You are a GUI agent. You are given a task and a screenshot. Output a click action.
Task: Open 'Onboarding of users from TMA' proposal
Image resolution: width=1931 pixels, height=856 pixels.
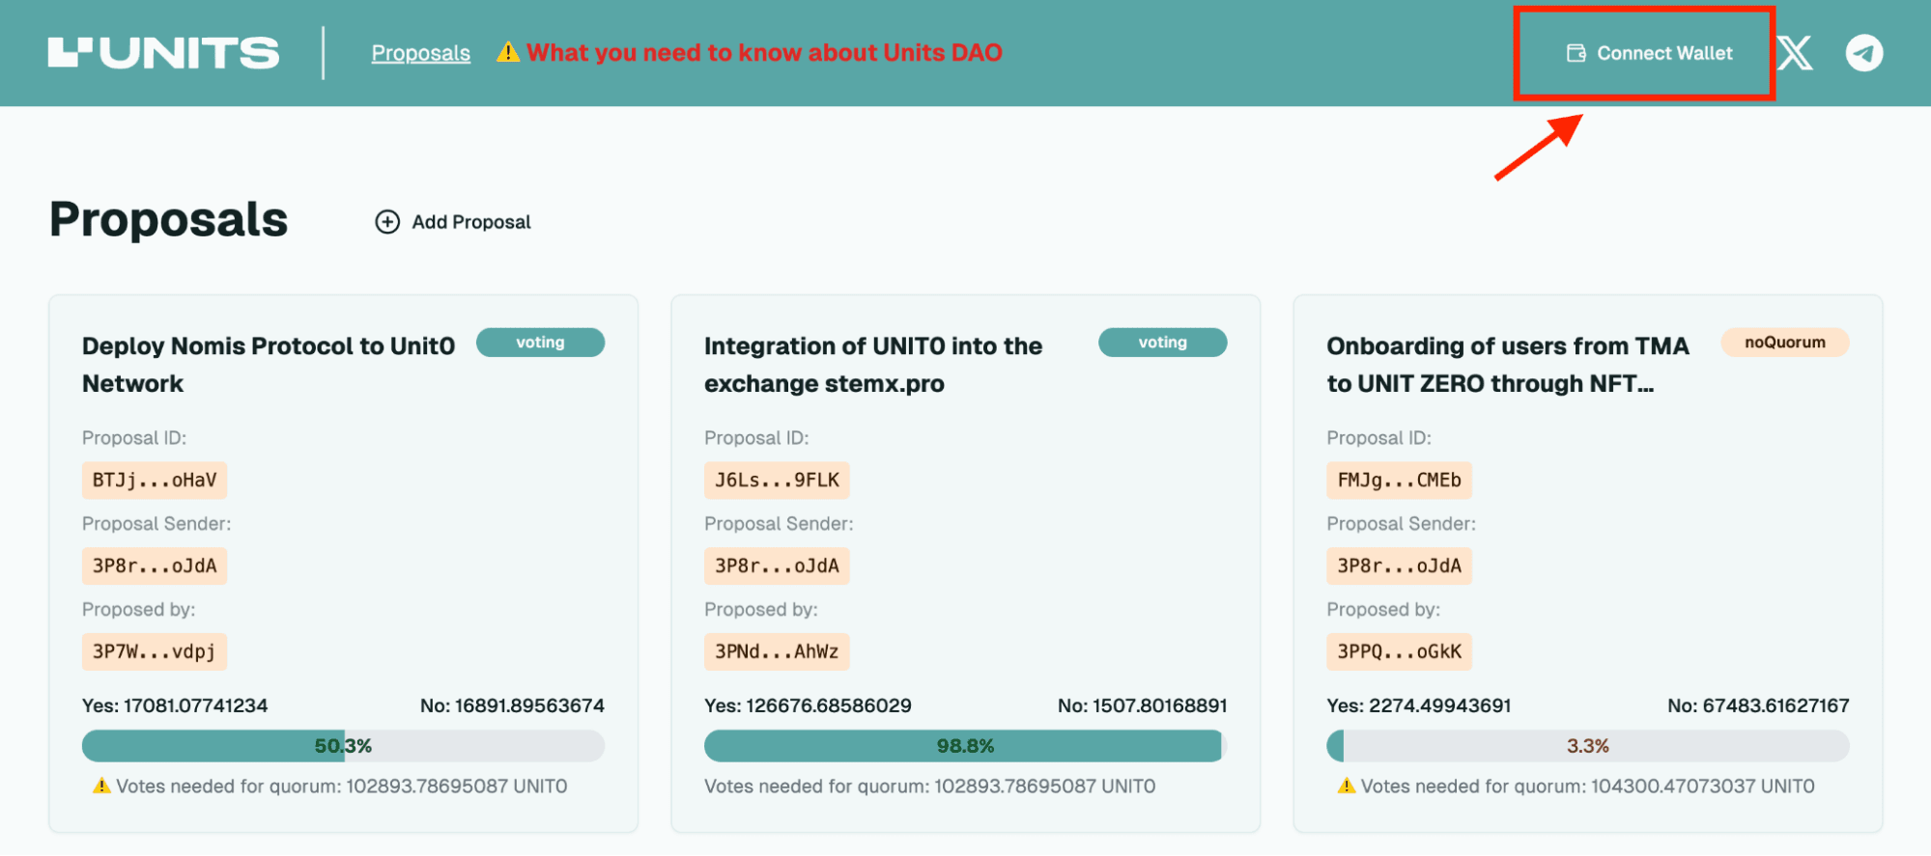[x=1508, y=365]
